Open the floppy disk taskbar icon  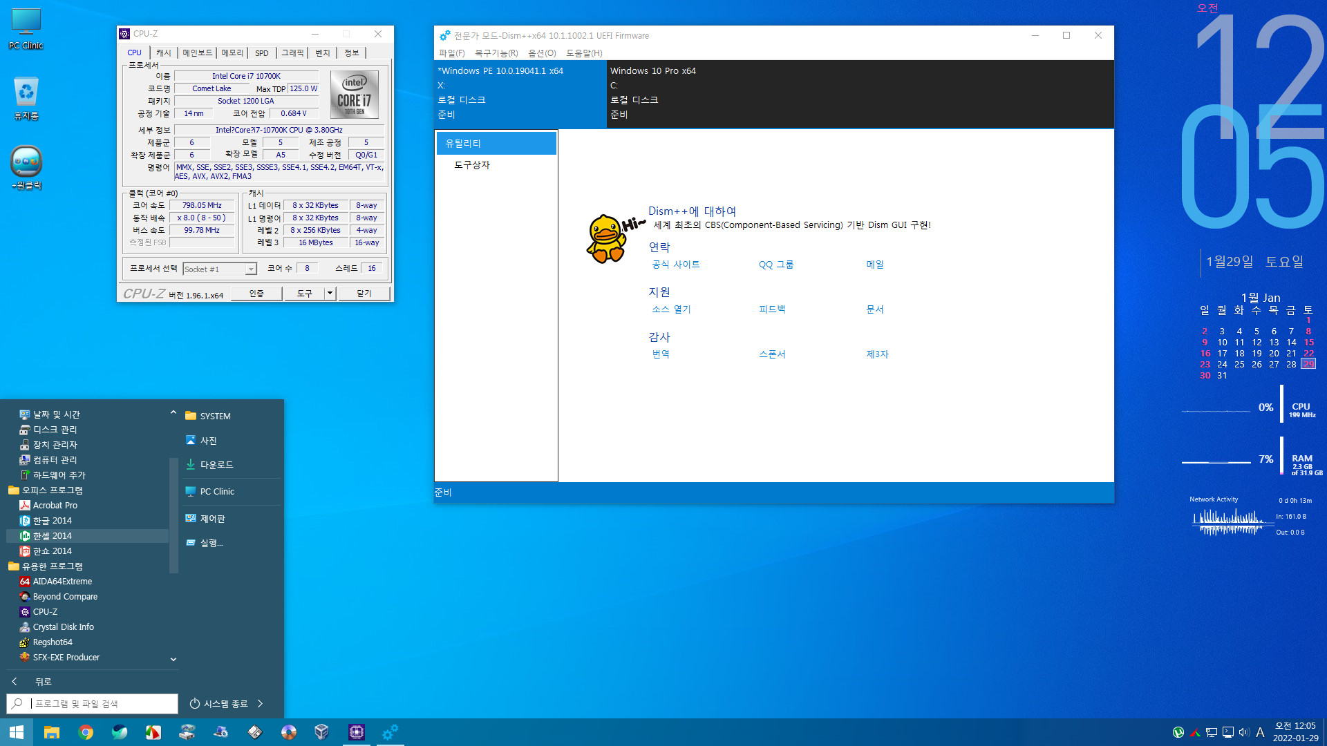[254, 732]
